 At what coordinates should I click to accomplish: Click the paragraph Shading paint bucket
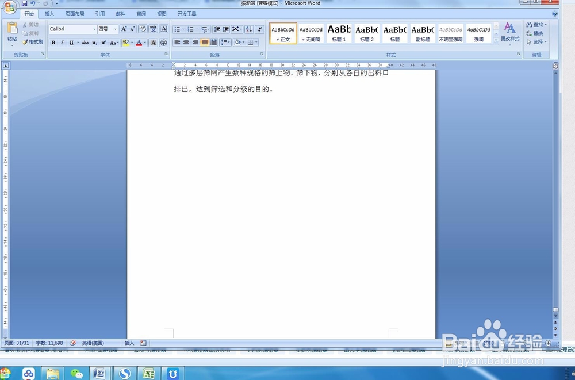(x=237, y=42)
